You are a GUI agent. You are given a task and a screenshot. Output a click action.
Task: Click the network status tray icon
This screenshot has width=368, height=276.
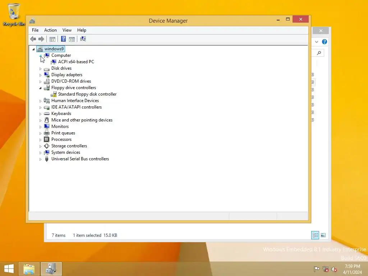325,269
